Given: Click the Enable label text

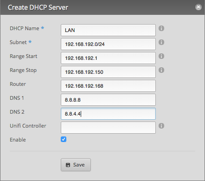Looking at the screenshot, I should tap(18, 140).
